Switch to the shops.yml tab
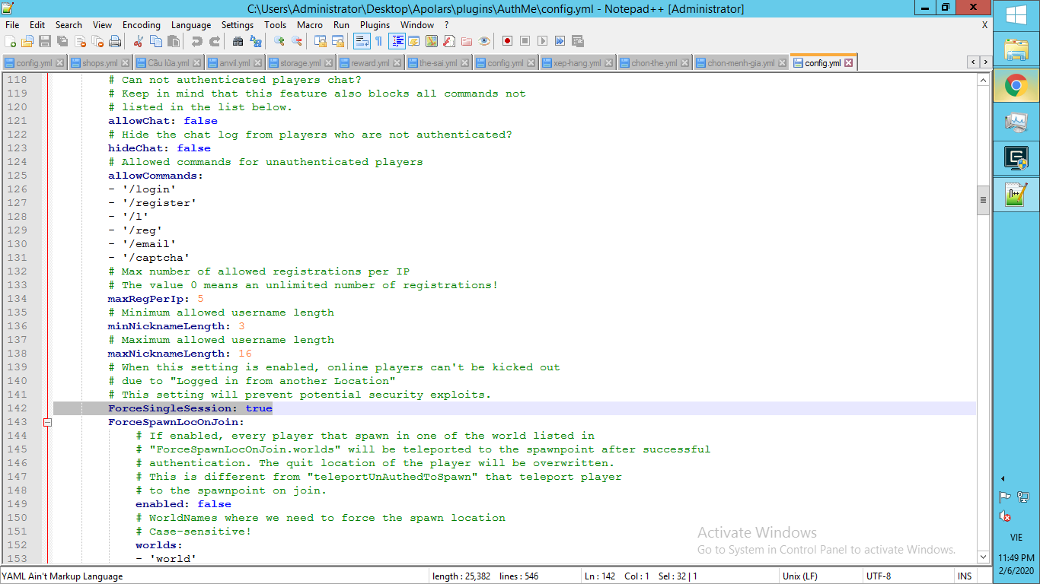Image resolution: width=1040 pixels, height=584 pixels. click(100, 63)
